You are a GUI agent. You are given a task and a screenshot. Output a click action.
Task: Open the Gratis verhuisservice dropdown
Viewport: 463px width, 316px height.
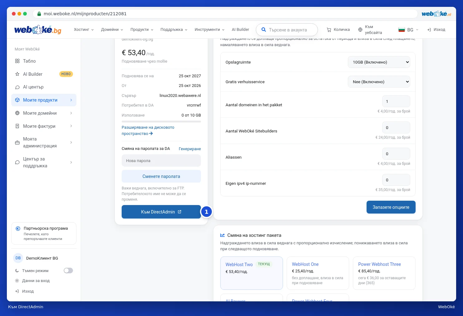coord(379,82)
